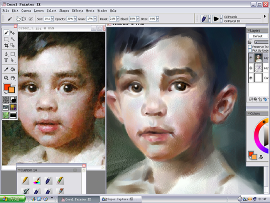Swap main and additional colors in toolbox
270x203 pixels.
pos(6,93)
